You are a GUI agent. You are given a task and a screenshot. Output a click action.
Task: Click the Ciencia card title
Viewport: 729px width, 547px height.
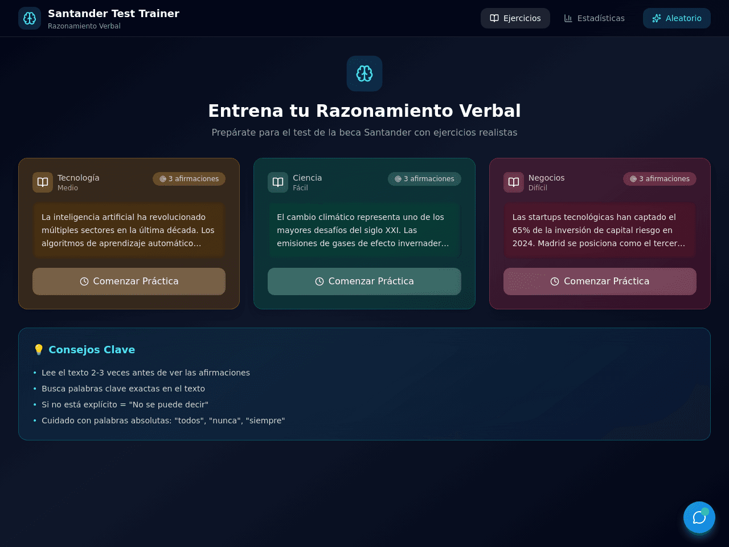pos(307,178)
